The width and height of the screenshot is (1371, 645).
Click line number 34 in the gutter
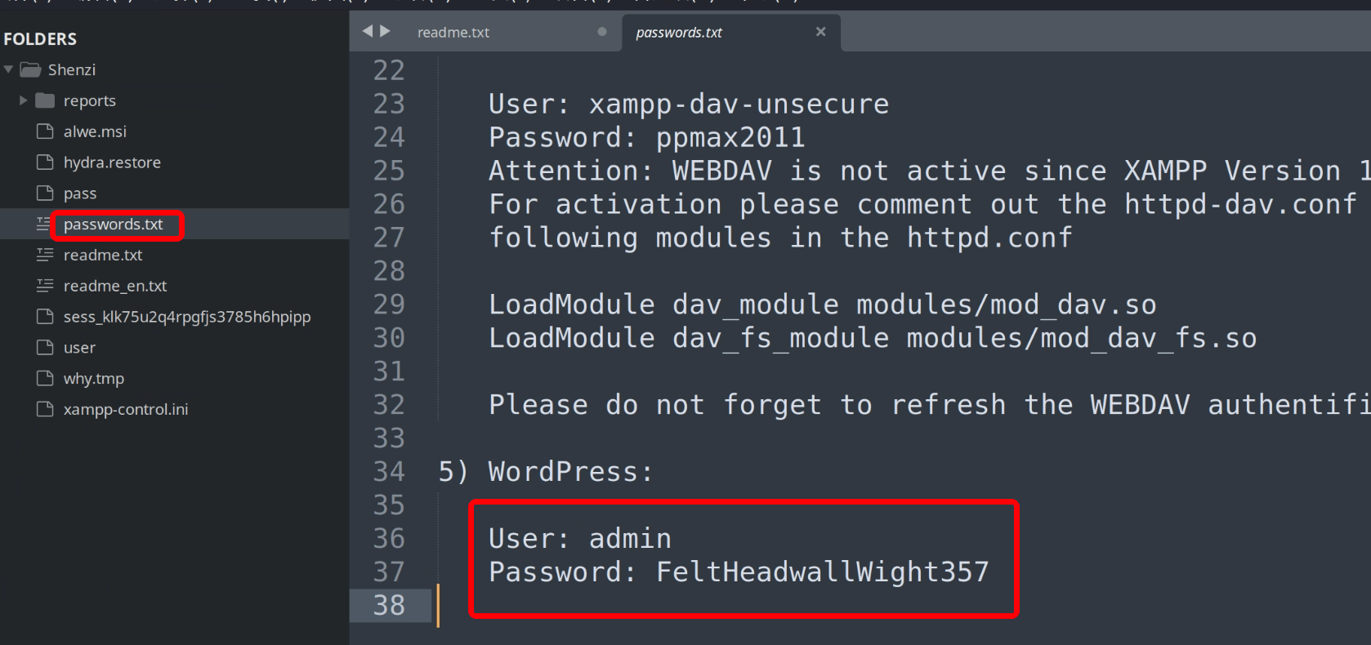point(389,472)
